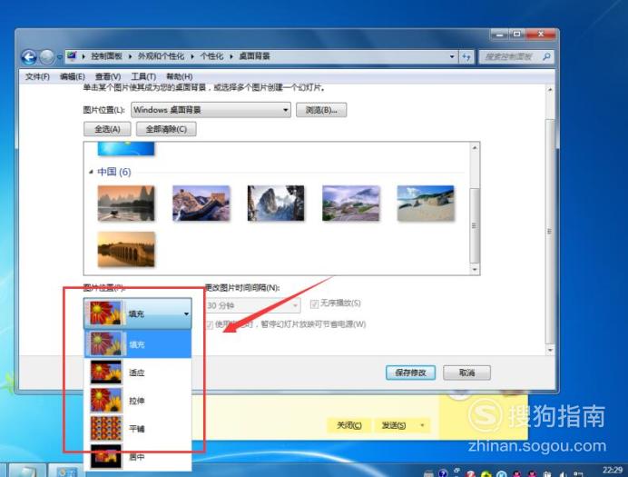
Task: Collapse the 中国 (6) group triangle
Action: click(91, 172)
